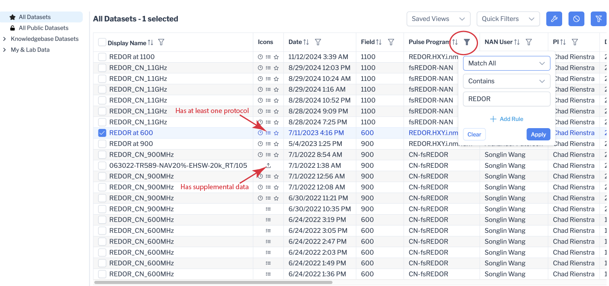Click the blue wrench tools button
Screen dimensions: 609x286
[554, 19]
